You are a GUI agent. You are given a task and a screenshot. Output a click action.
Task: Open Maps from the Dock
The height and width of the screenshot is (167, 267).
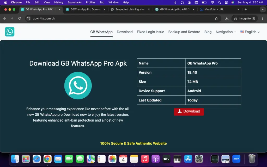click(x=91, y=159)
